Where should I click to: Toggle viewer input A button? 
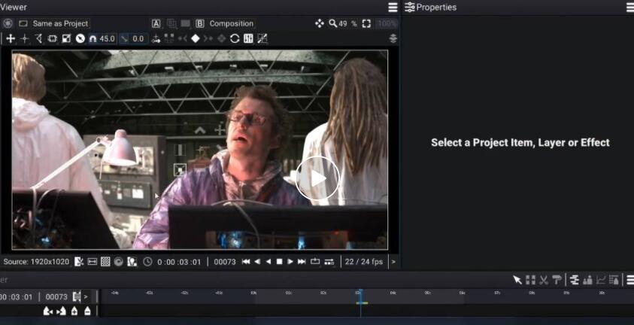[156, 23]
